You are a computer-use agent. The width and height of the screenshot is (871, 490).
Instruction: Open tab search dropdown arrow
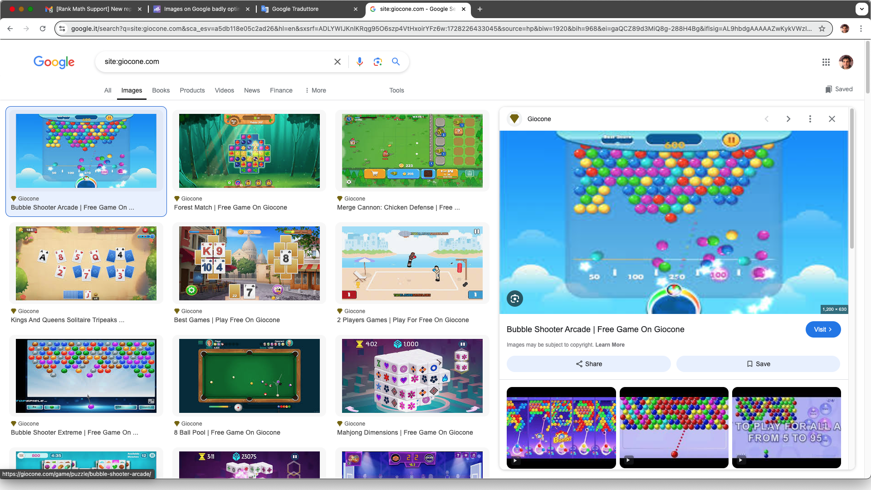(x=862, y=9)
